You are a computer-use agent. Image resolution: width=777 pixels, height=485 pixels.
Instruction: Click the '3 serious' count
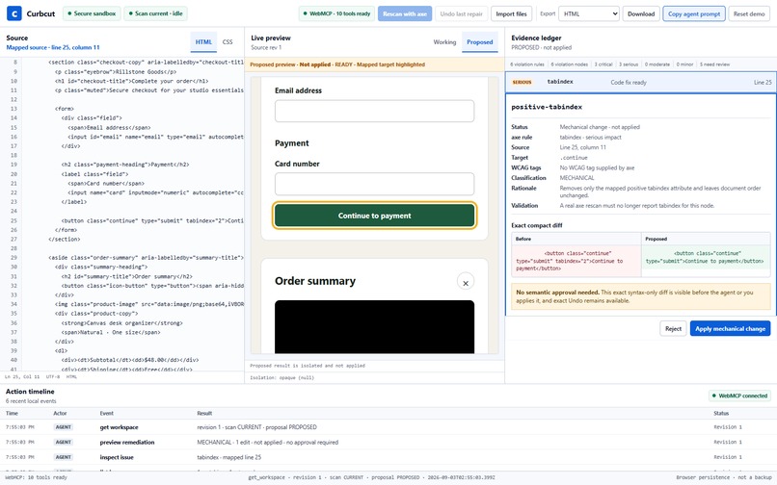(x=629, y=64)
